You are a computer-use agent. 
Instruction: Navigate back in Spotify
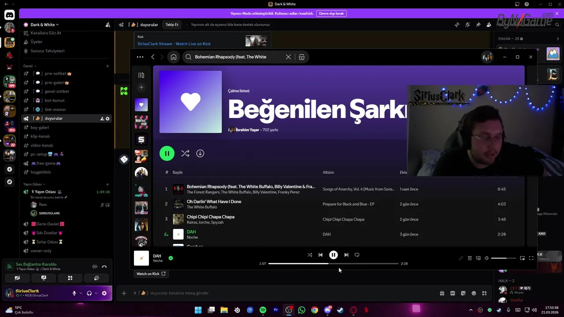[x=153, y=57]
